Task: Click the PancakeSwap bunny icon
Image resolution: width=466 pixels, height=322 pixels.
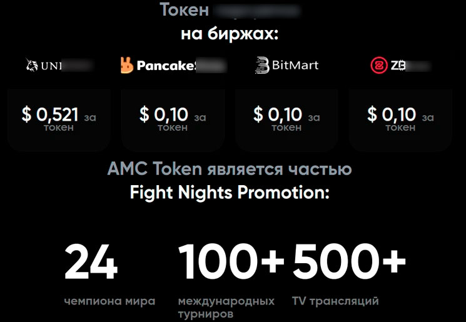Action: pos(127,64)
